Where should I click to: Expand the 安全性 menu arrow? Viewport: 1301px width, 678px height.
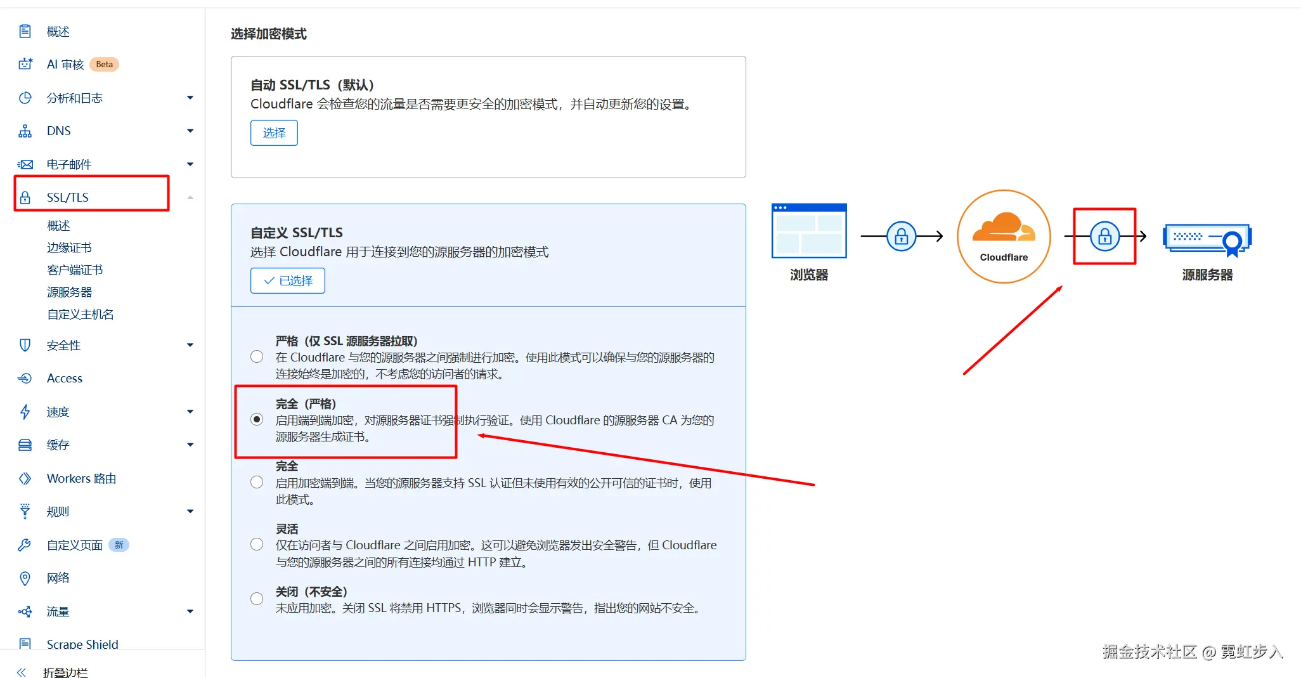click(190, 345)
